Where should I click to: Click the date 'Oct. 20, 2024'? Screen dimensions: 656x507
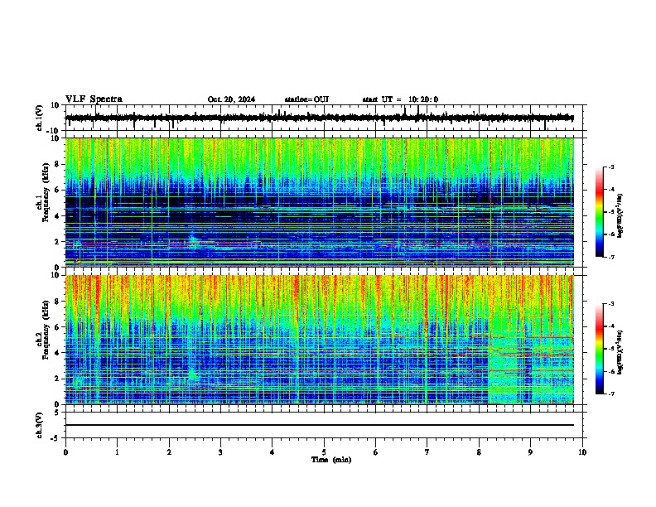pos(231,99)
